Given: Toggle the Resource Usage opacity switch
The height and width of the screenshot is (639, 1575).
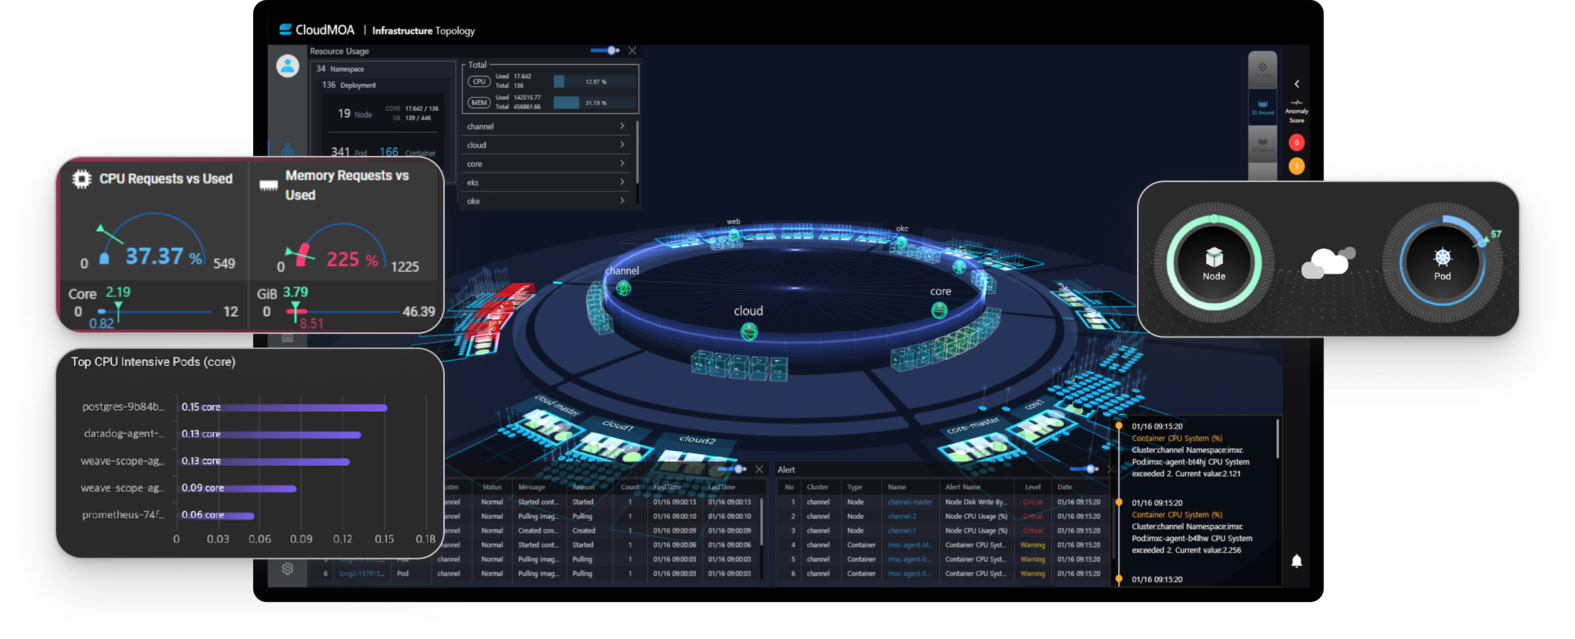Looking at the screenshot, I should coord(605,51).
